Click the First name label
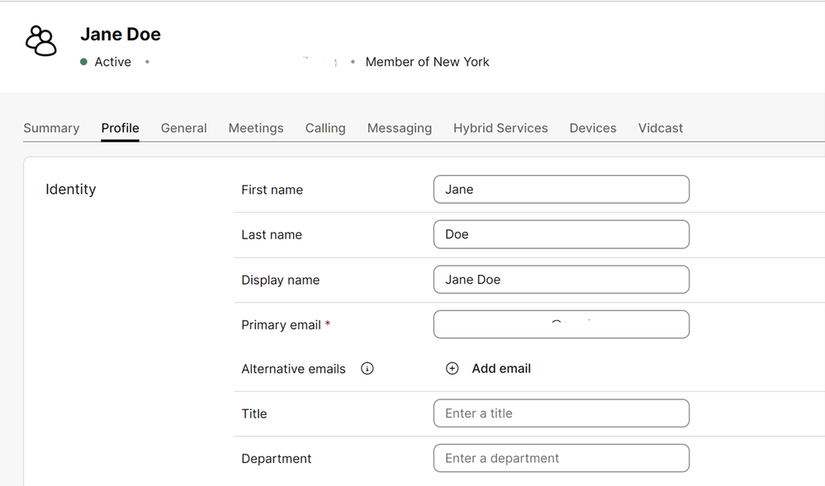Screen dimensions: 825x486 [x=272, y=190]
